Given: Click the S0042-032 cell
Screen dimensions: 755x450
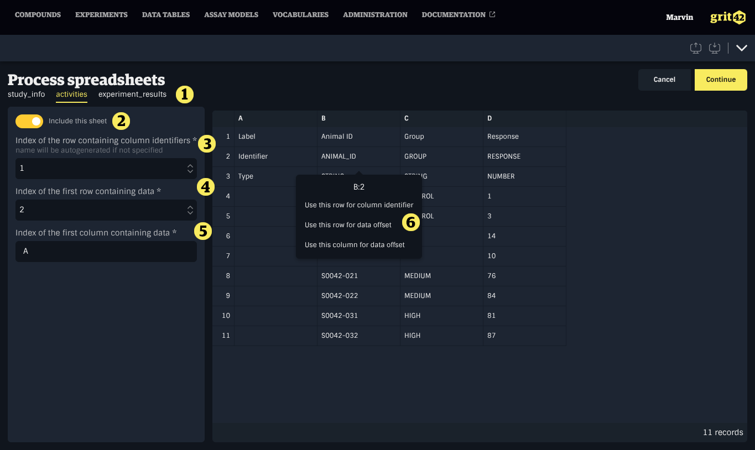Looking at the screenshot, I should click(359, 336).
